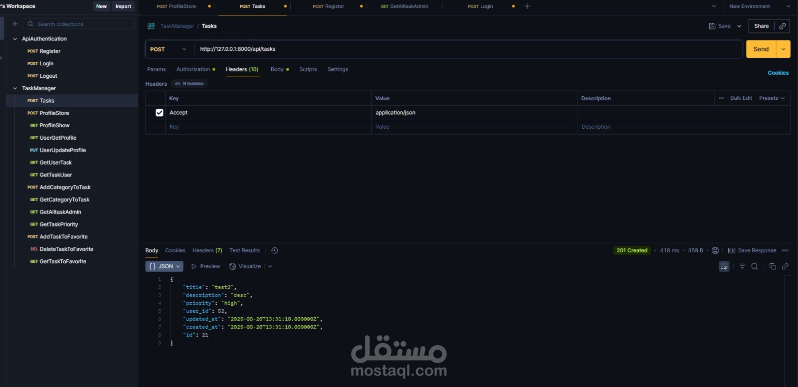
Task: Click the request URL input field
Action: pyautogui.click(x=468, y=49)
